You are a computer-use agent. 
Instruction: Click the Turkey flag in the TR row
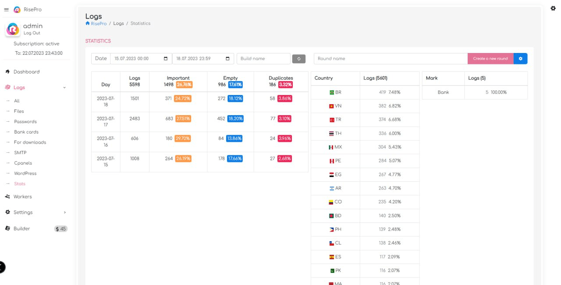point(332,120)
